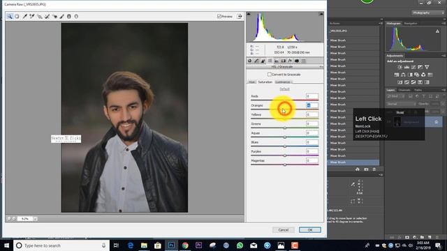Switch to the Paths tab
Screen dimensions: 447x251
[418, 90]
